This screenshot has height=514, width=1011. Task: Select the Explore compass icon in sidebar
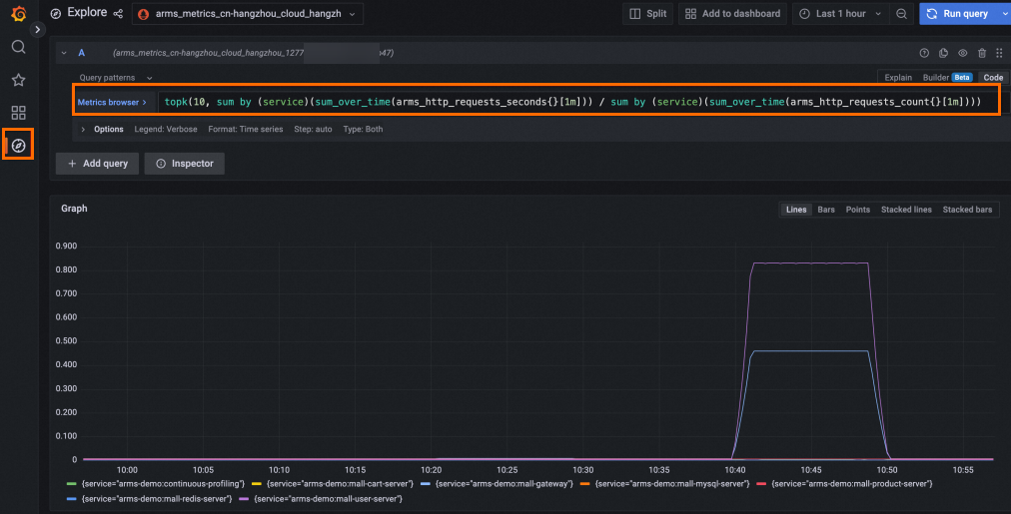(x=18, y=146)
